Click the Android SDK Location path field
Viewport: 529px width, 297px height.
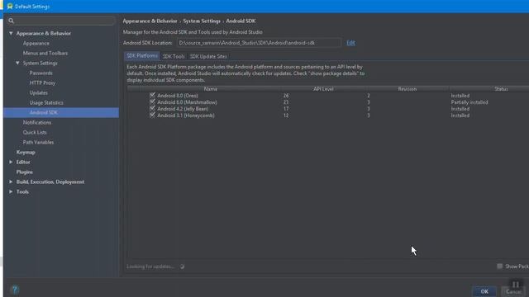click(x=259, y=43)
